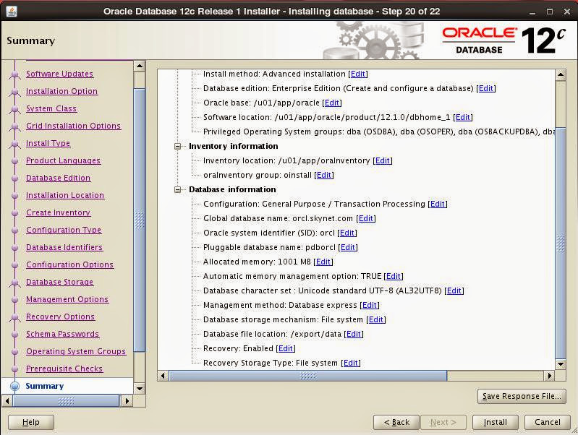Open the Installation Option step

coord(61,91)
